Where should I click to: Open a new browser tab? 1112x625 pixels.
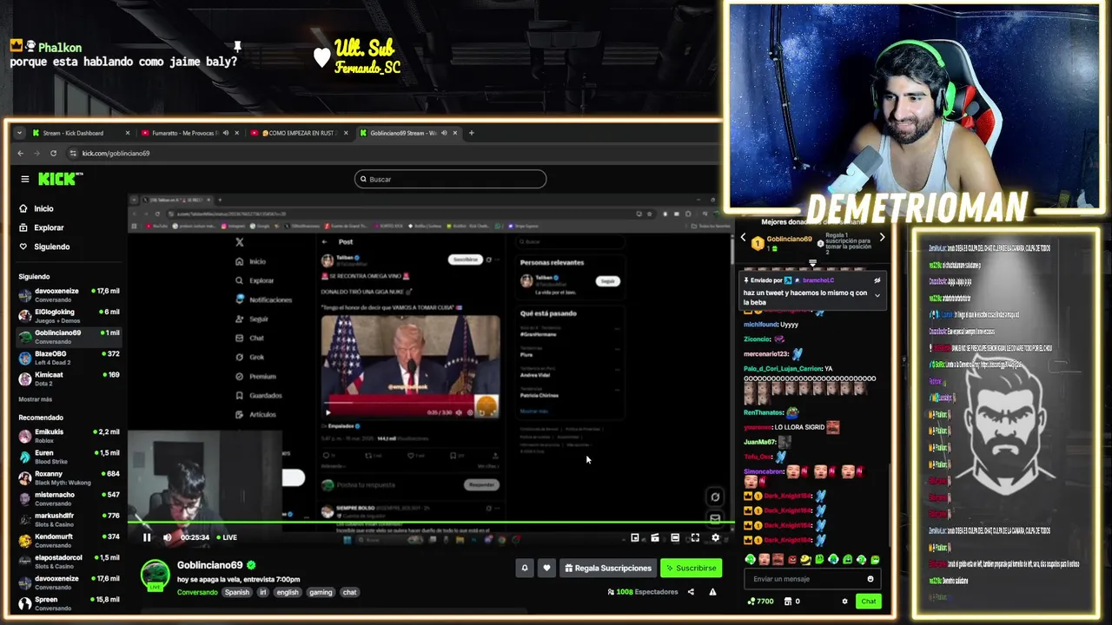(x=471, y=133)
